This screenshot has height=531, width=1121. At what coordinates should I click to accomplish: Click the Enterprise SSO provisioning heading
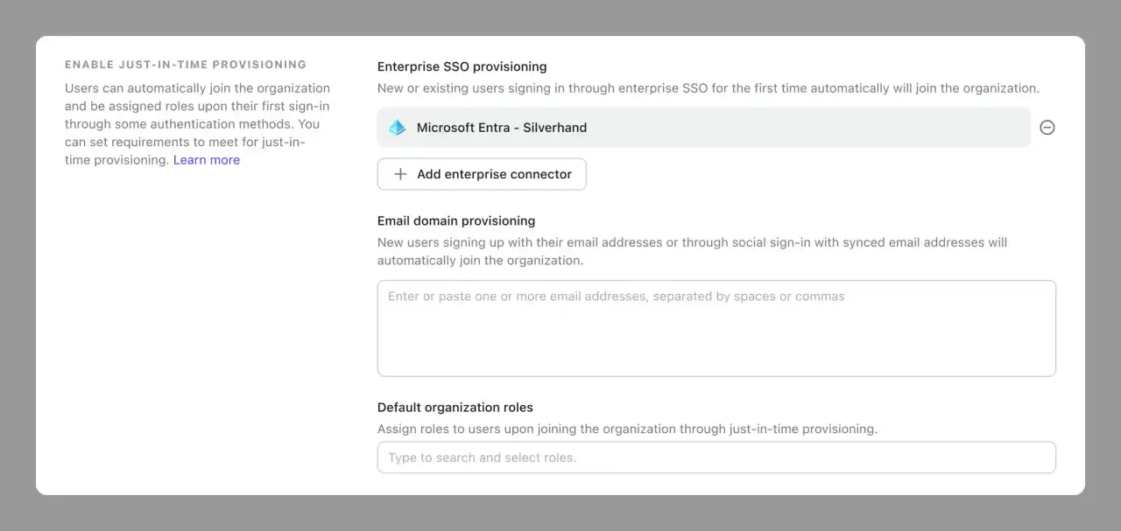[x=462, y=66]
